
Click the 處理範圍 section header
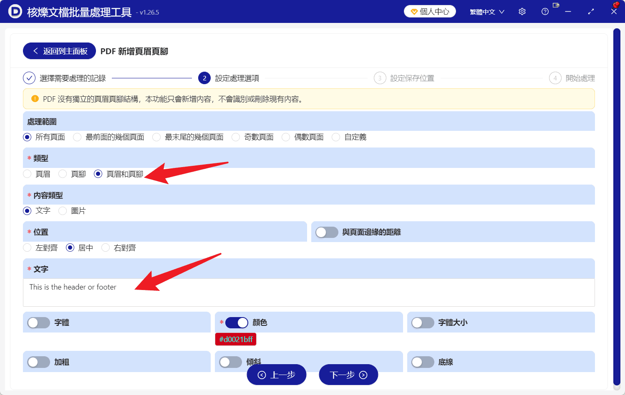pos(309,121)
